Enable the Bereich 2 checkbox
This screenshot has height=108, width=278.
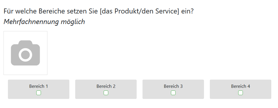click(x=106, y=93)
